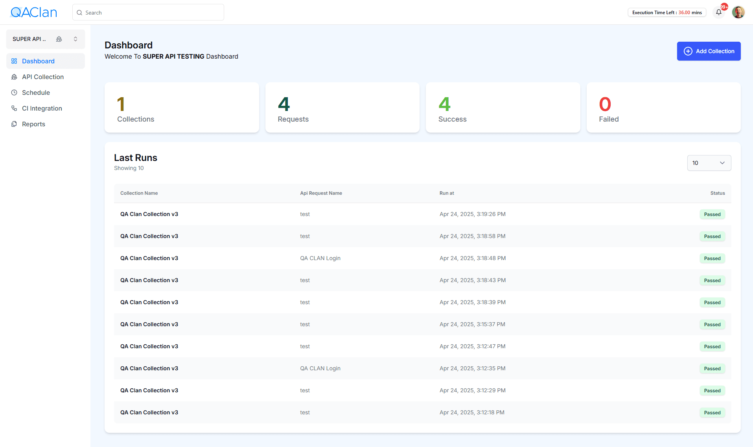Image resolution: width=753 pixels, height=447 pixels.
Task: Click QA Clan Collection v3 in 3:12:35 row
Action: 149,368
